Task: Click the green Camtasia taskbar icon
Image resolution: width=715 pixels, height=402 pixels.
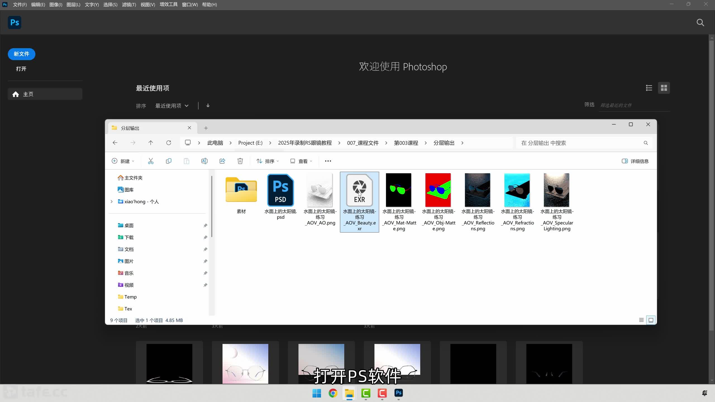Action: click(366, 393)
